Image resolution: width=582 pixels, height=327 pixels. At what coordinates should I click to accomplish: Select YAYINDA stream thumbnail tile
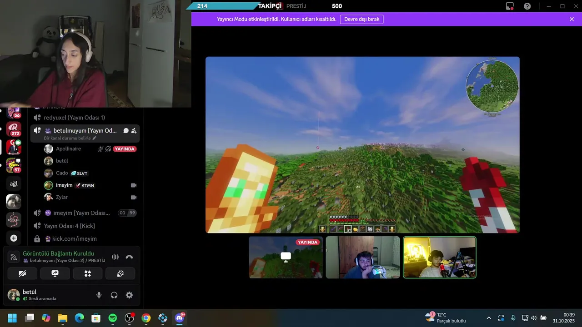286,258
